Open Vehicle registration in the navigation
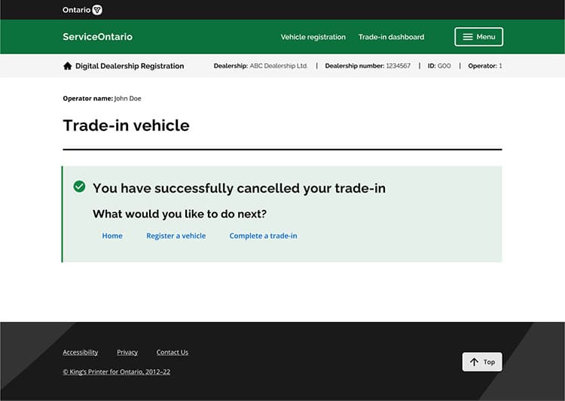 tap(313, 37)
